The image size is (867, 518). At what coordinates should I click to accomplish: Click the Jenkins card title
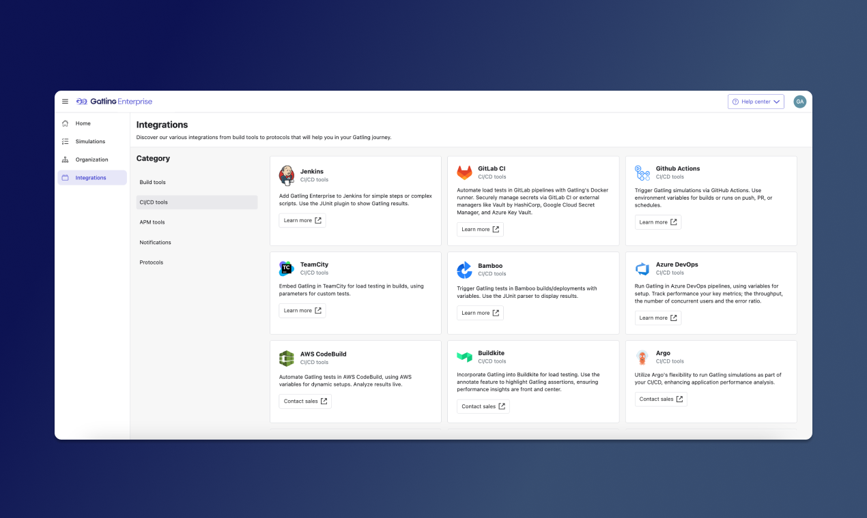312,172
